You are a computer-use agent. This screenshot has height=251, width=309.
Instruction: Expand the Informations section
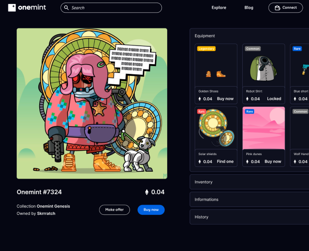click(249, 200)
